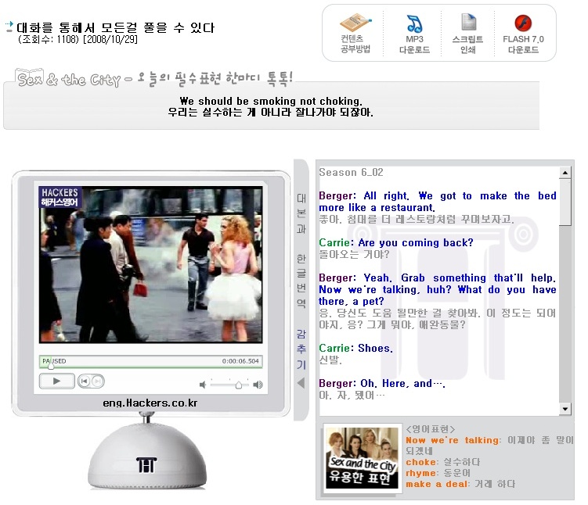Click the line 'Carrie: Are you coming back?'

pos(396,242)
